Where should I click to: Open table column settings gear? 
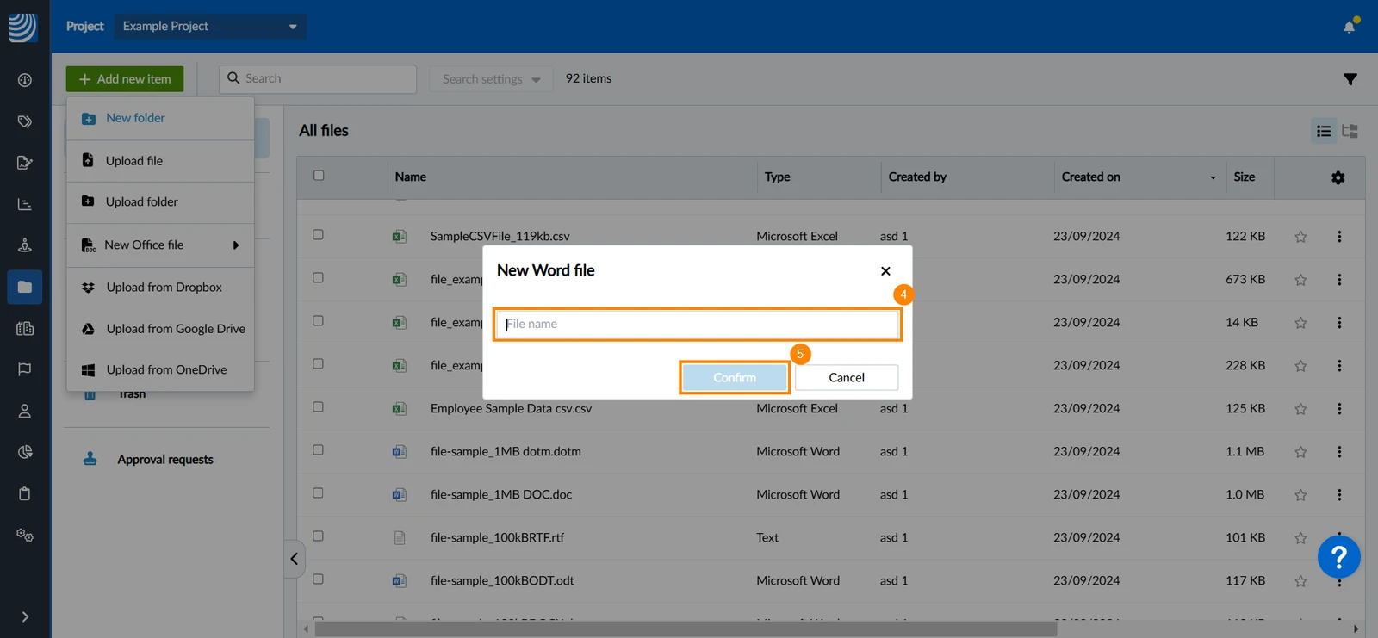[x=1338, y=177]
